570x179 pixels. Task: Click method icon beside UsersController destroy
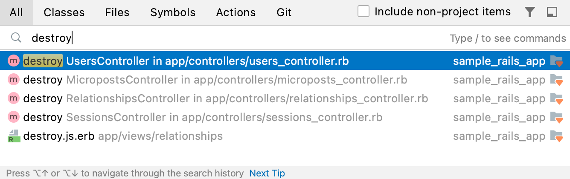[x=14, y=61]
